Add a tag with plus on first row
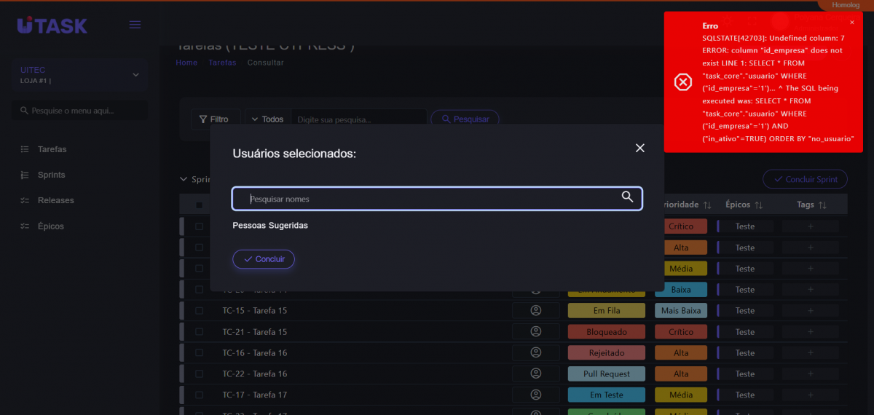This screenshot has width=874, height=415. tap(810, 226)
